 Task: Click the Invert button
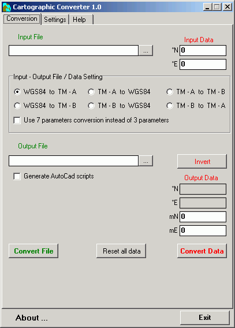pos(202,162)
